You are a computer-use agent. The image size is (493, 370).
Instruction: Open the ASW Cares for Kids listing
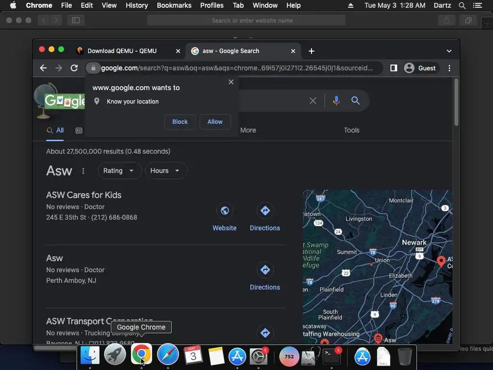(x=84, y=195)
